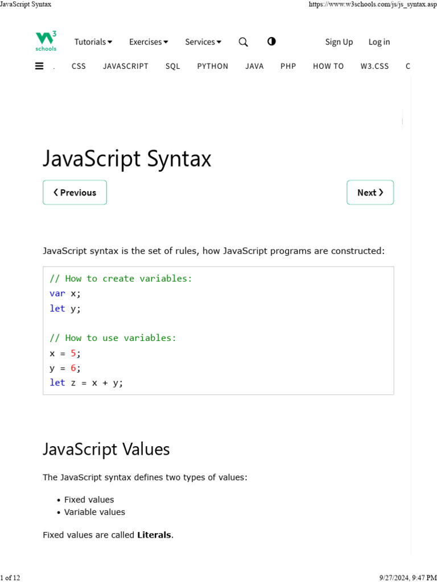Click the JavaScript Syntax heading

127,159
